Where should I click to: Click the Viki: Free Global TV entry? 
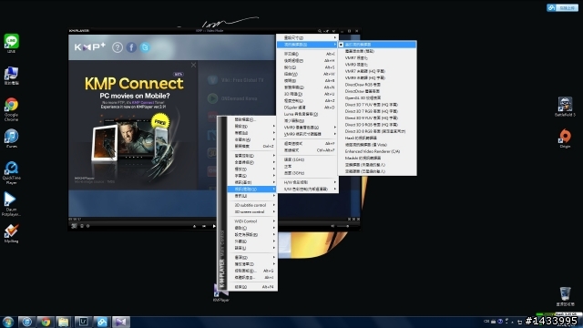pos(236,80)
